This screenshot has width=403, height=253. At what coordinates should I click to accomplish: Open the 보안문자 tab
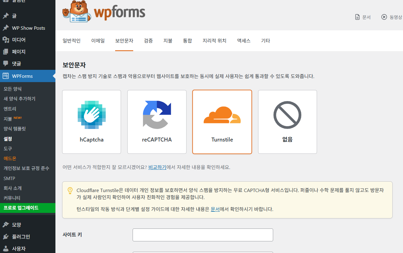tap(124, 41)
